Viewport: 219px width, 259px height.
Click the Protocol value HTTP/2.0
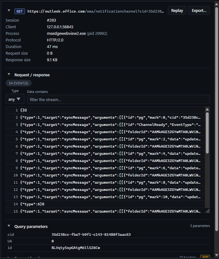click(x=55, y=40)
